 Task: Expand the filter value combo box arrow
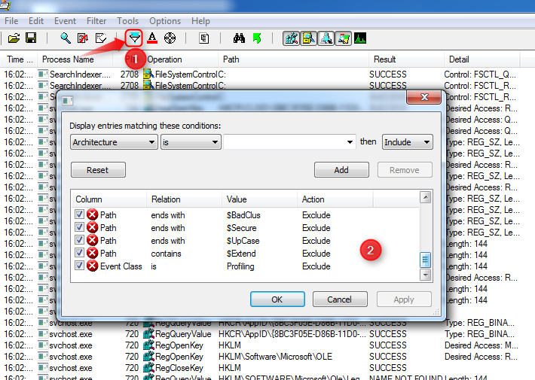click(x=350, y=142)
